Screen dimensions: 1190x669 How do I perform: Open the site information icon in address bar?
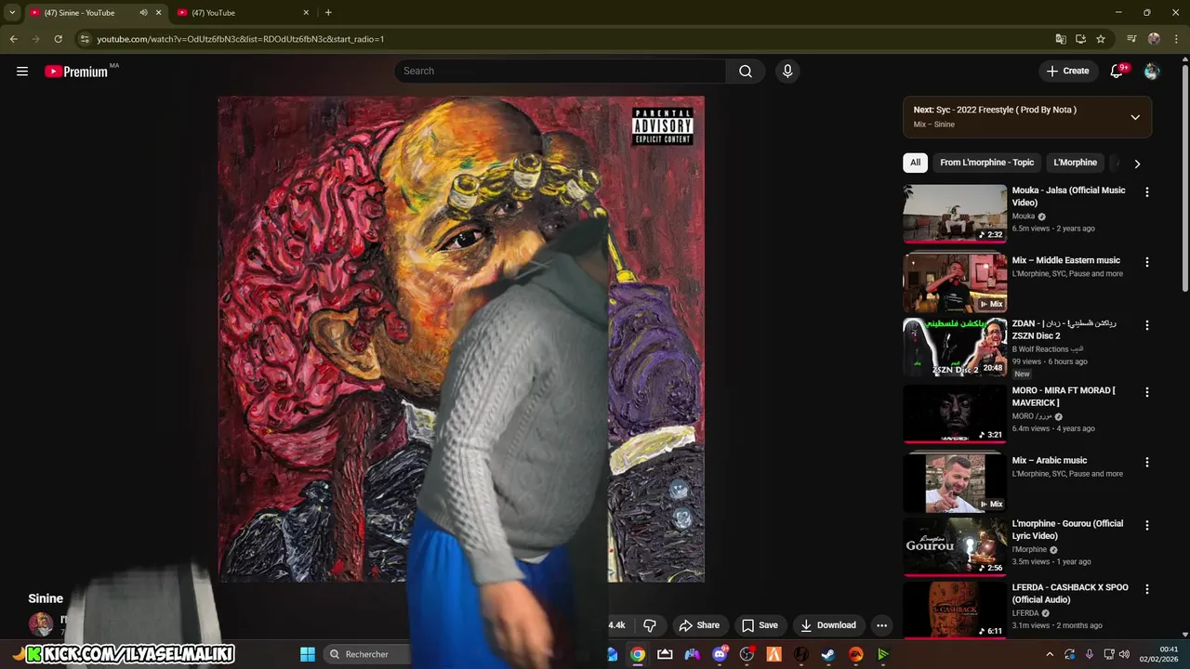coord(85,39)
